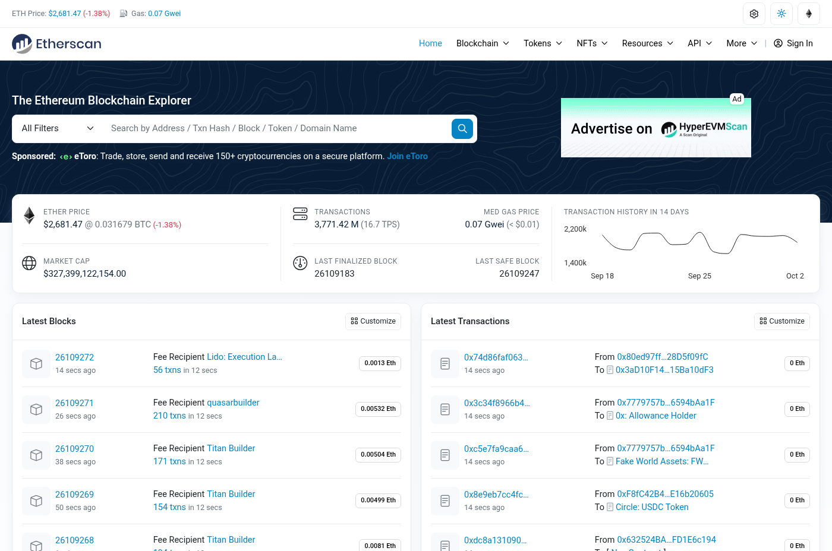This screenshot has width=832, height=551.
Task: Expand the Blockchain menu
Action: 483,43
